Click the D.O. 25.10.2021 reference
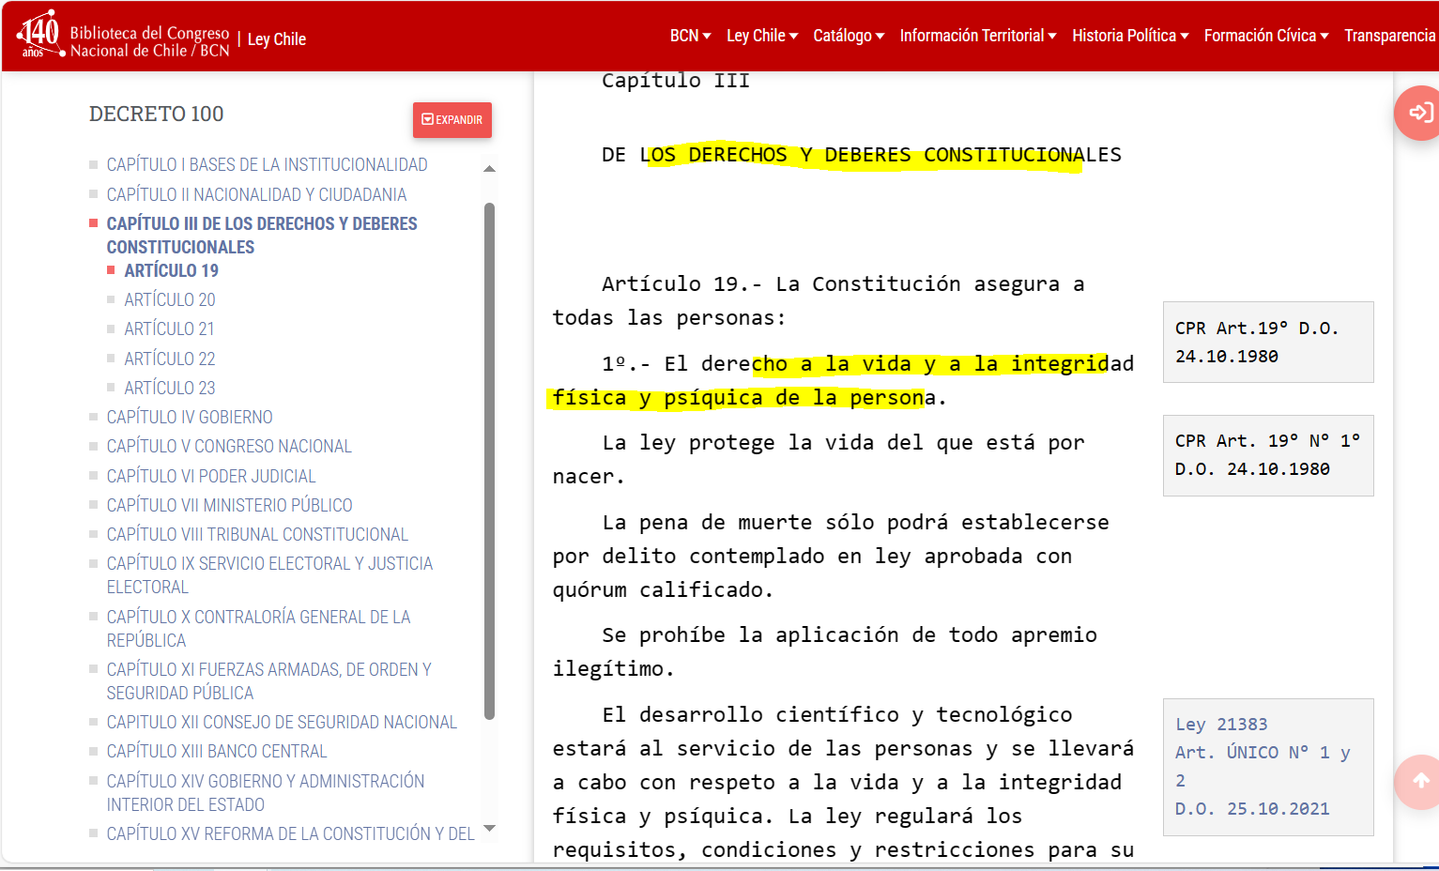The height and width of the screenshot is (871, 1439). click(1252, 809)
